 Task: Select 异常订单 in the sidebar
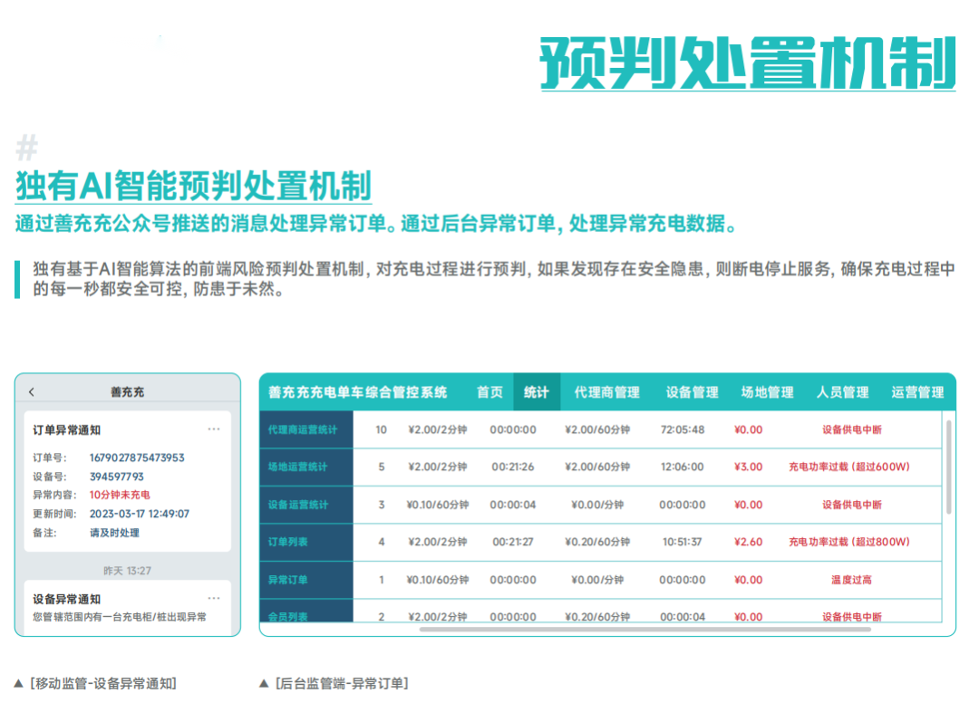(x=306, y=580)
